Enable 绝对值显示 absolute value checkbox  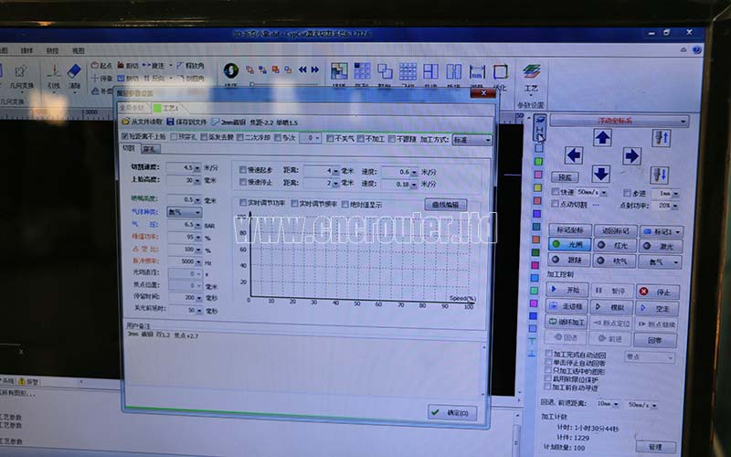(345, 204)
